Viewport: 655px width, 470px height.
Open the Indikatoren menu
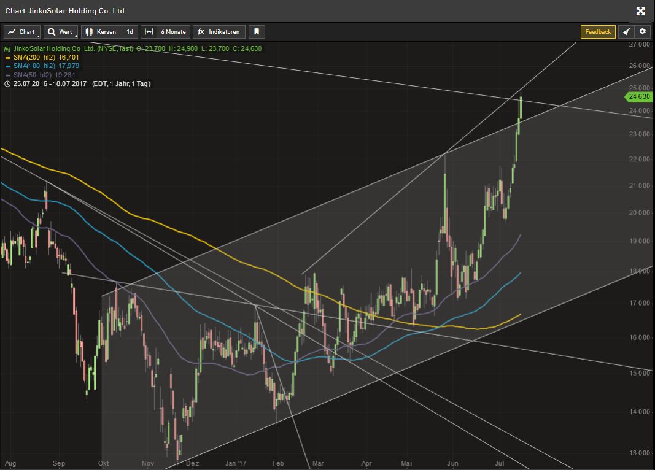click(220, 32)
